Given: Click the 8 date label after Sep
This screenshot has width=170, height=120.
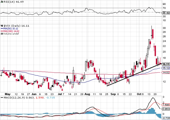Looking at the screenshot, I should (x=118, y=94).
